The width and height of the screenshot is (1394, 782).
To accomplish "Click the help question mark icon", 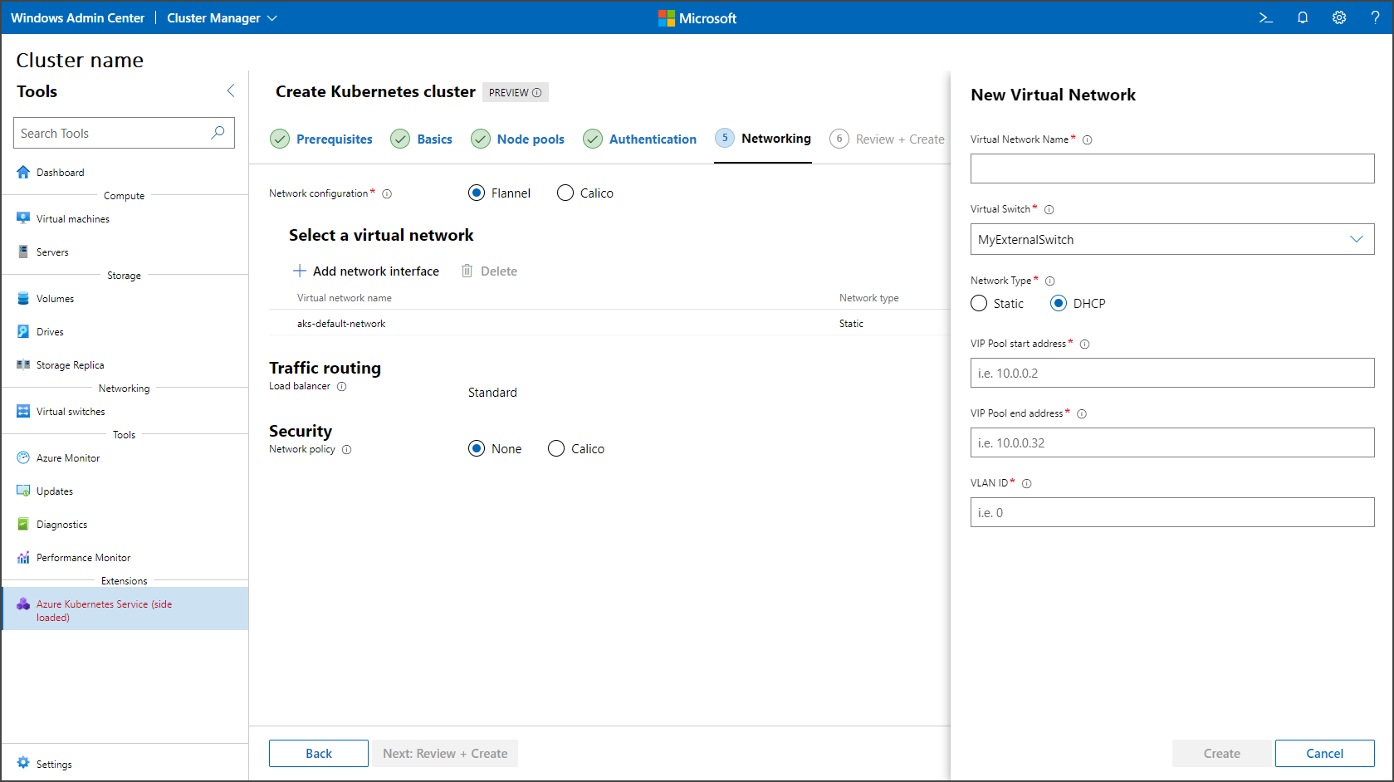I will tap(1375, 17).
